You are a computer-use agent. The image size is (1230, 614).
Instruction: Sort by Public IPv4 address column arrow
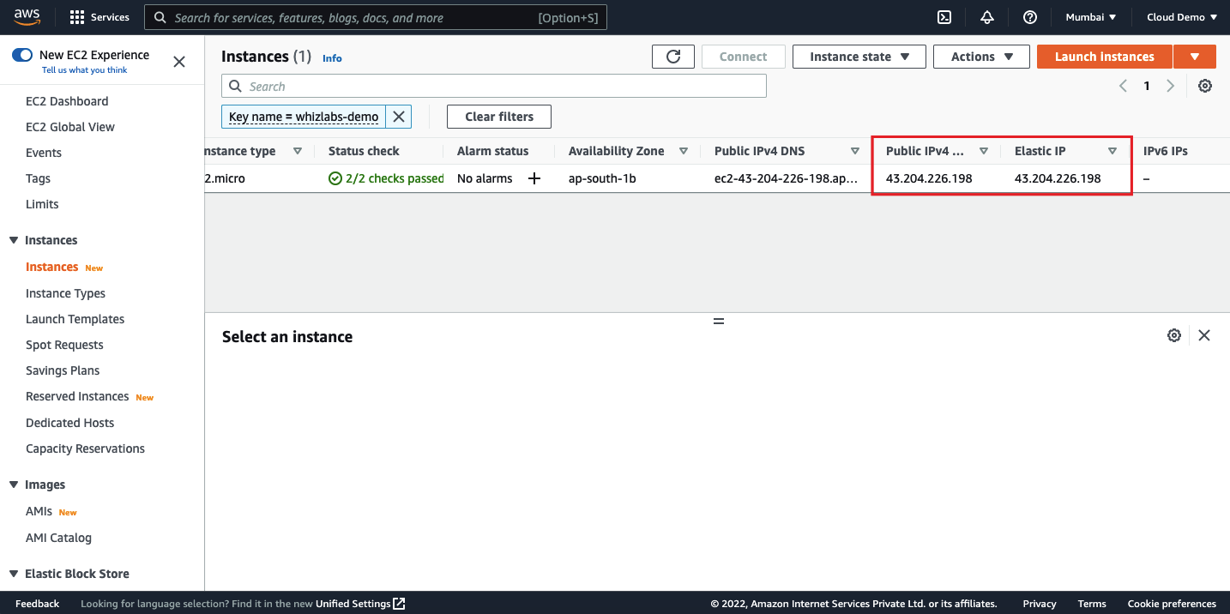(984, 151)
